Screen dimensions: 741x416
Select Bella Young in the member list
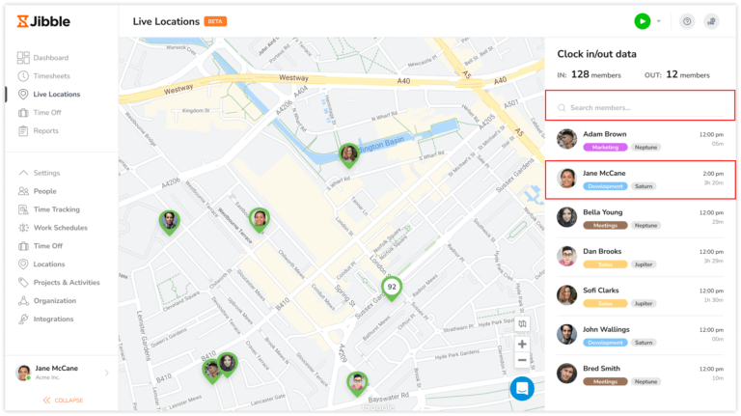[x=641, y=218]
